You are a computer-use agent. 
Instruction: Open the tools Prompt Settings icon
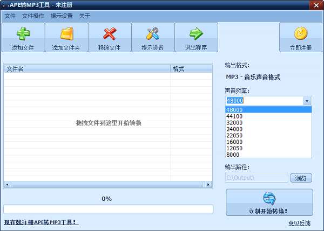coord(153,33)
